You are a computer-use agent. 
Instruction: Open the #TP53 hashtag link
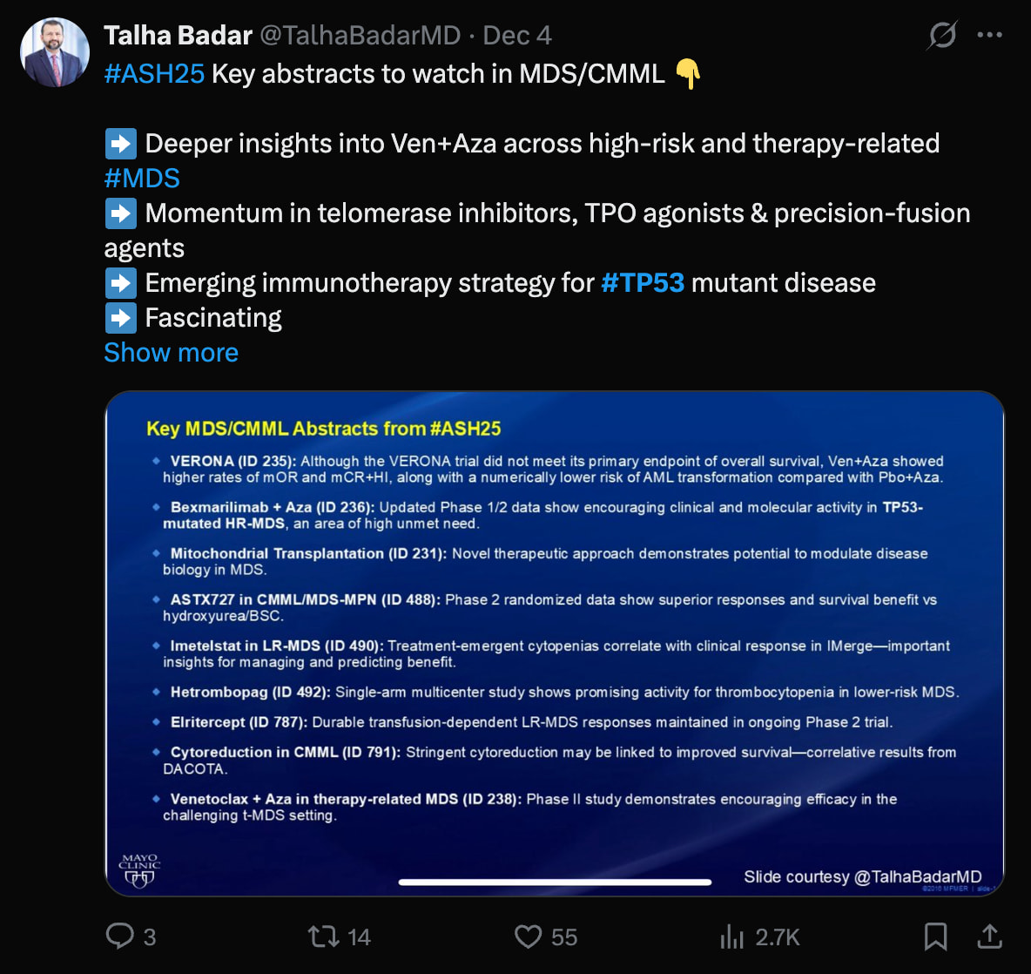point(643,283)
